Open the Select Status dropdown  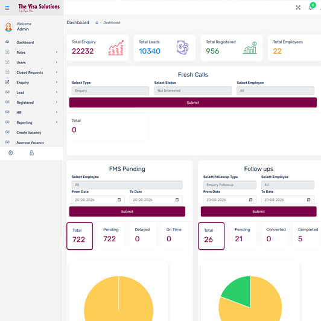pos(193,91)
